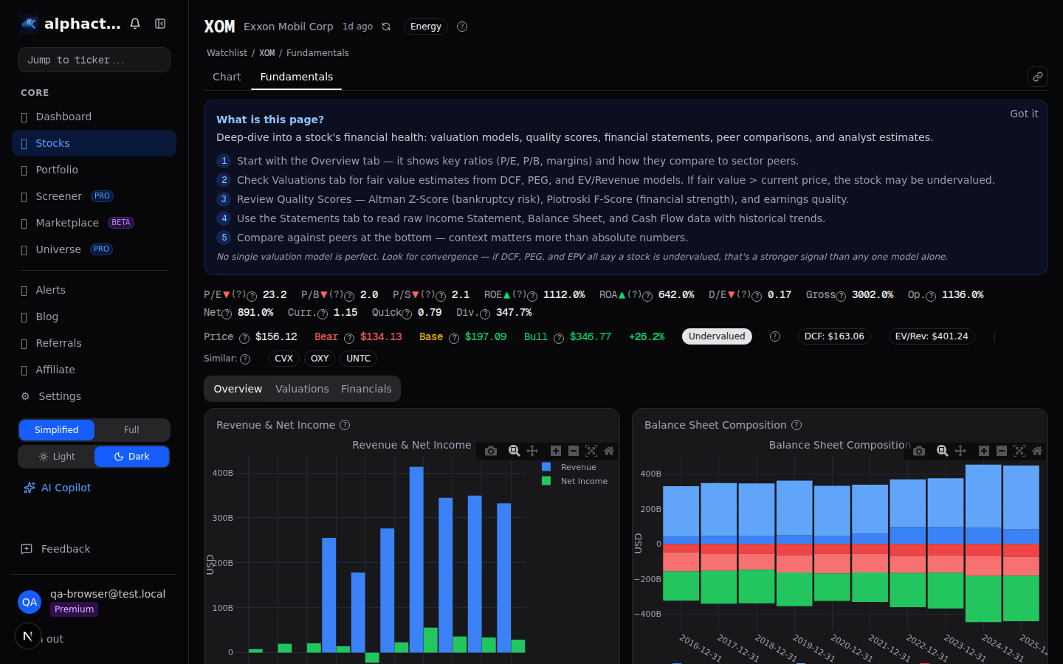Download the Revenue & Net Income chart as image
The width and height of the screenshot is (1063, 664).
click(490, 451)
